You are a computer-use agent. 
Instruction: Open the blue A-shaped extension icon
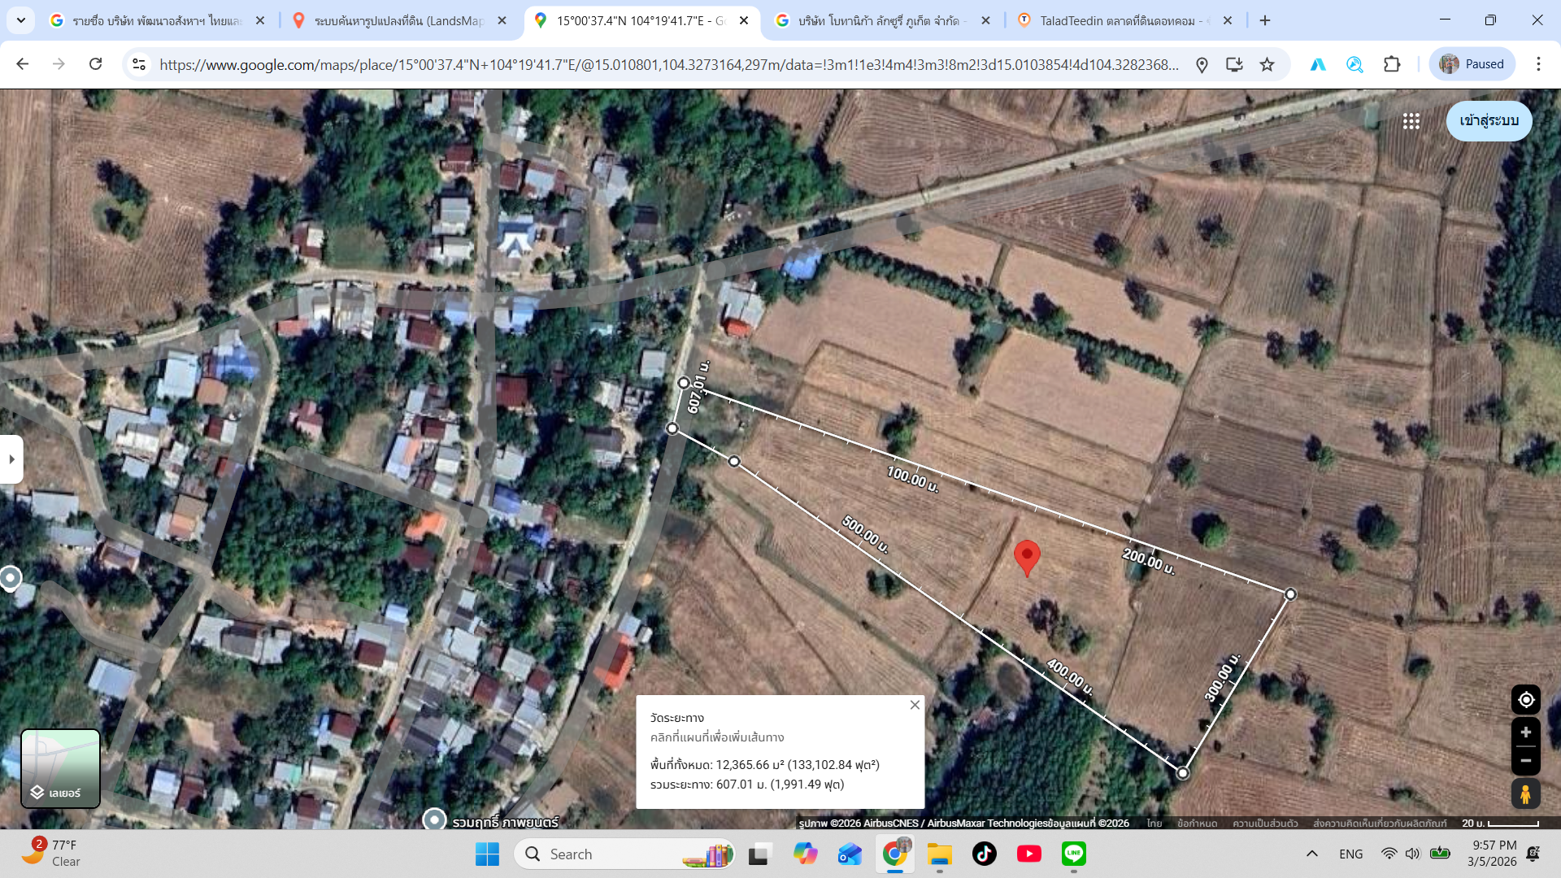tap(1318, 64)
